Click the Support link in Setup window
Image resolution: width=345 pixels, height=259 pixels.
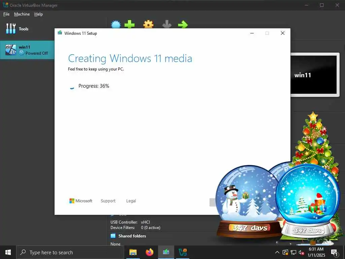108,201
